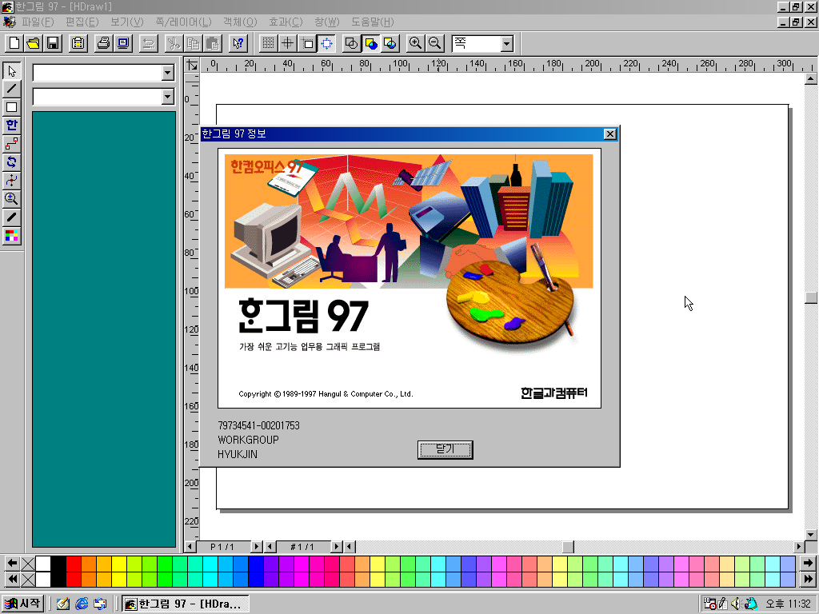Image resolution: width=819 pixels, height=614 pixels.
Task: Zoom out with the minus magnifier toolbar icon
Action: click(434, 43)
